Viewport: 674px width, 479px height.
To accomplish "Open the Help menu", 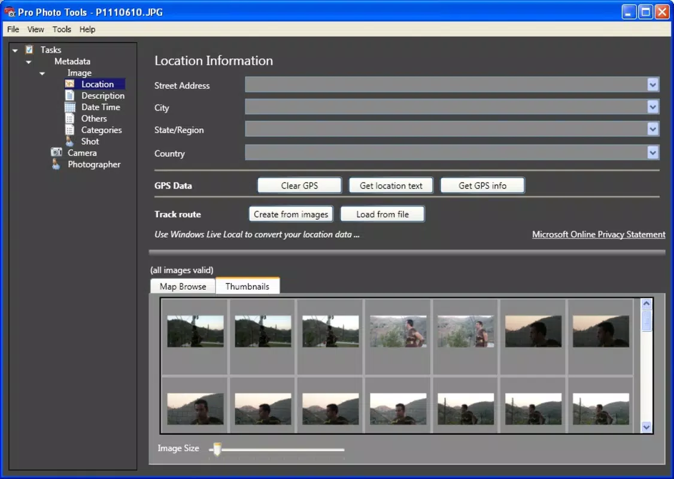I will click(x=87, y=29).
